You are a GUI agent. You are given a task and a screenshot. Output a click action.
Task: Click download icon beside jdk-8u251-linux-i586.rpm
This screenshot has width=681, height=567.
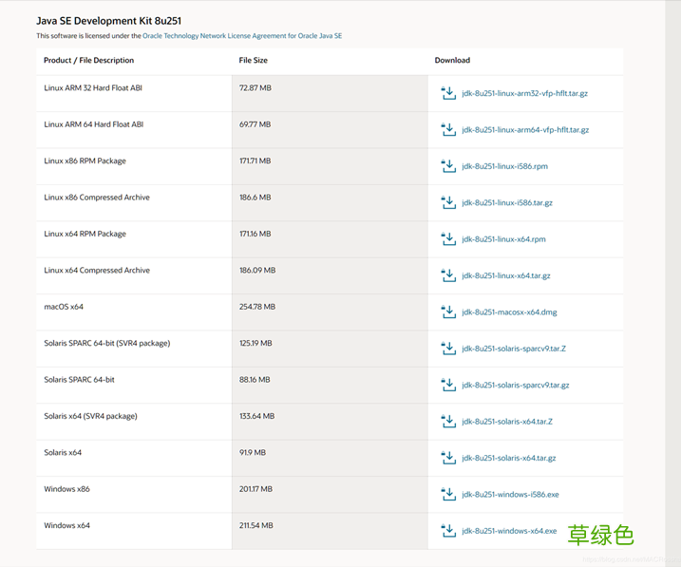pos(448,166)
